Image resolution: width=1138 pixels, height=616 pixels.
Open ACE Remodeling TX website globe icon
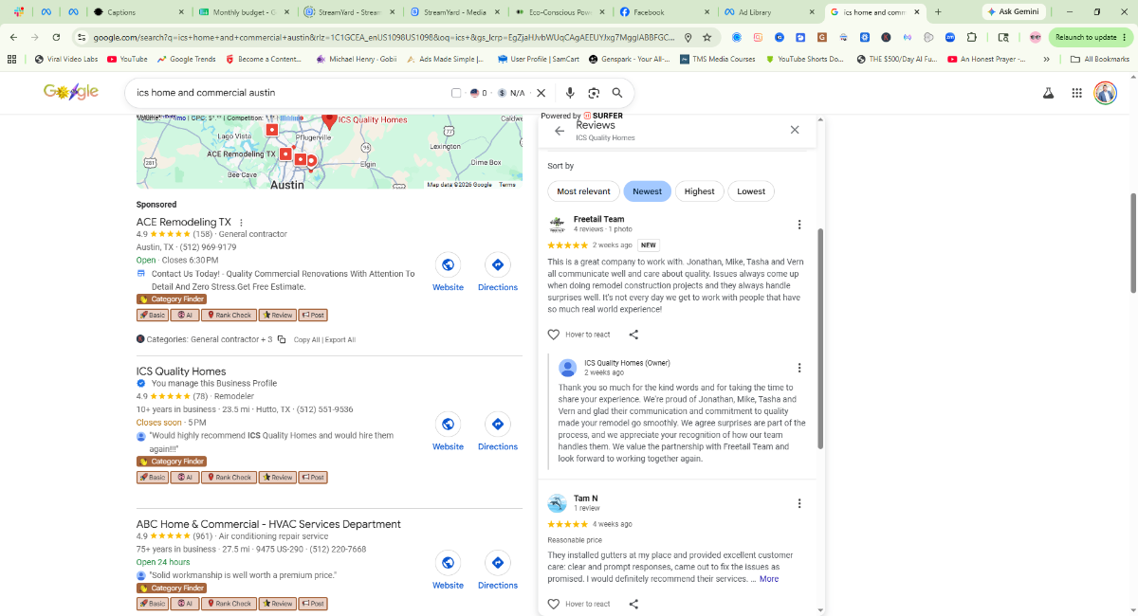[448, 265]
